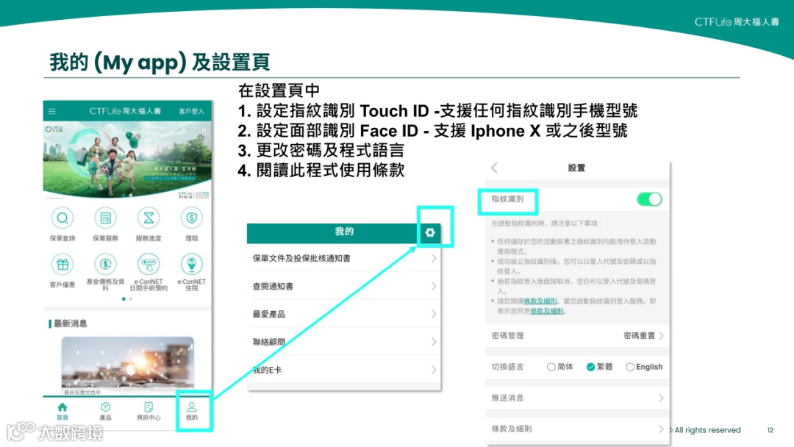Select English language radio button

(630, 367)
